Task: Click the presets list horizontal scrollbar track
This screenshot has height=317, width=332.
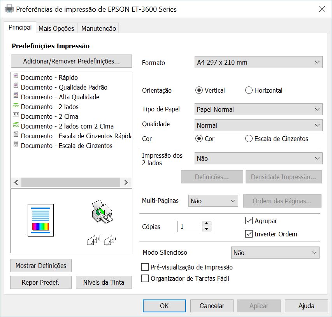Action: [71, 182]
